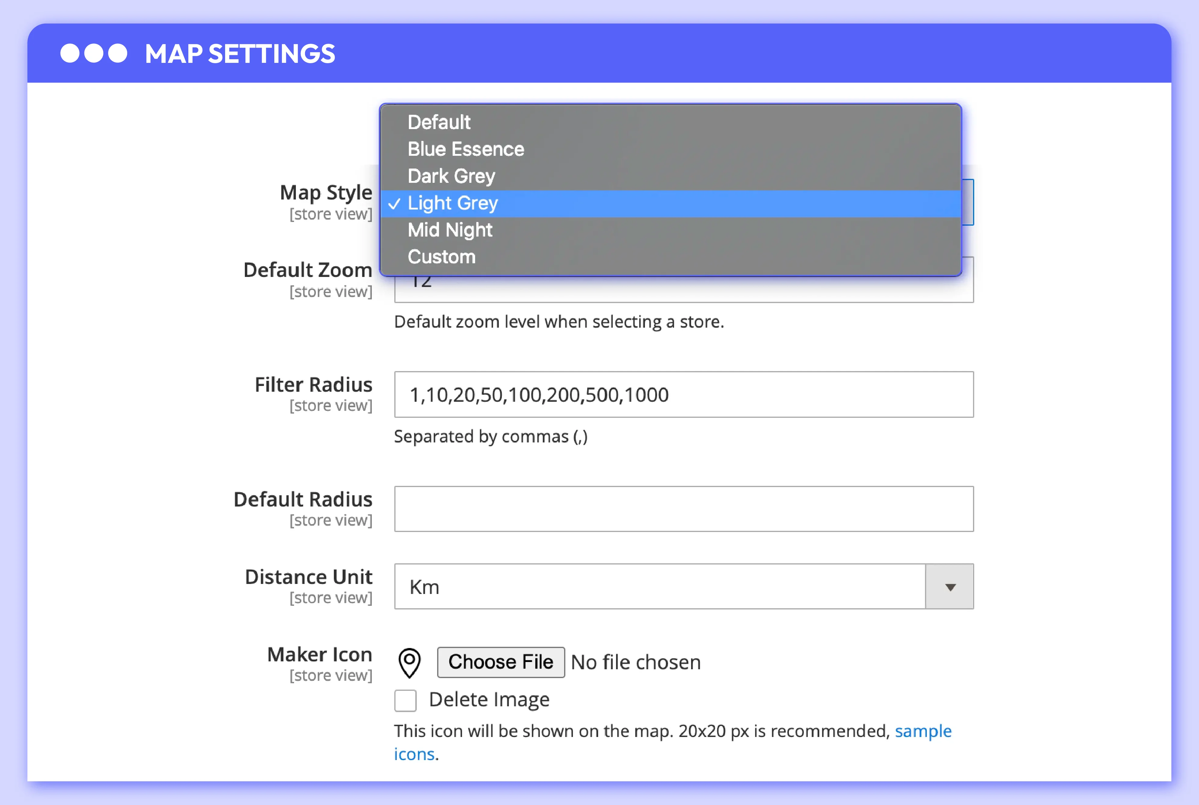Check the Delete Image checkbox
Viewport: 1199px width, 805px height.
(405, 700)
